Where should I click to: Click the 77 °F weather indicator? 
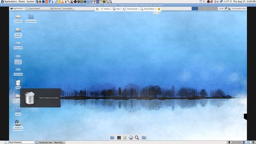coord(228,2)
